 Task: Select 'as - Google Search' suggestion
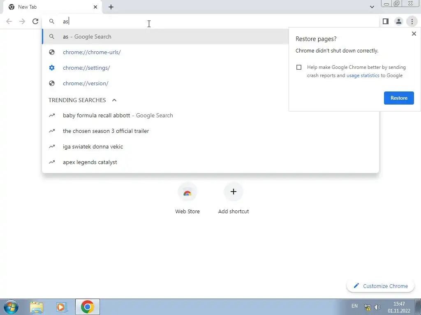click(165, 37)
